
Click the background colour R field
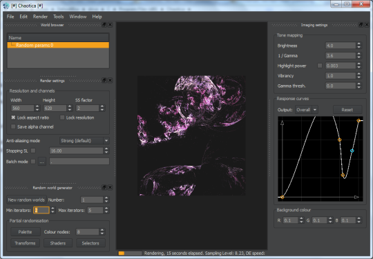point(291,220)
